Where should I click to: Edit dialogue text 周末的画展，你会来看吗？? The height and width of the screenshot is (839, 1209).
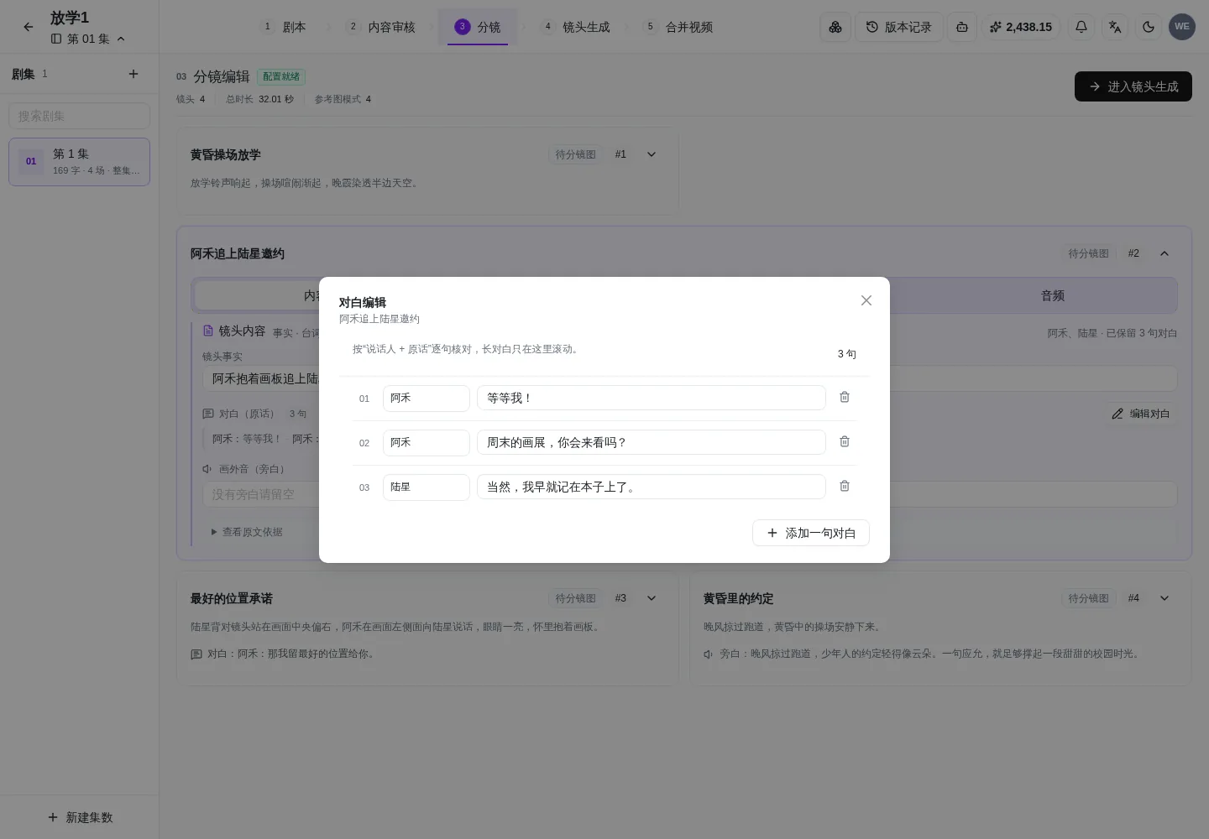tap(652, 442)
